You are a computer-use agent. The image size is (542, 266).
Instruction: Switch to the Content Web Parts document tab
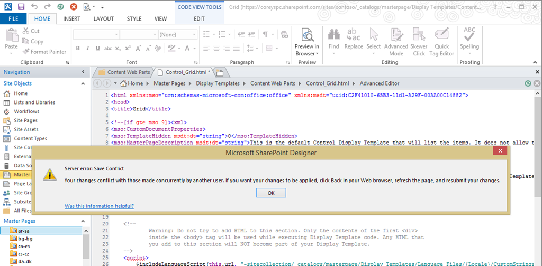124,72
